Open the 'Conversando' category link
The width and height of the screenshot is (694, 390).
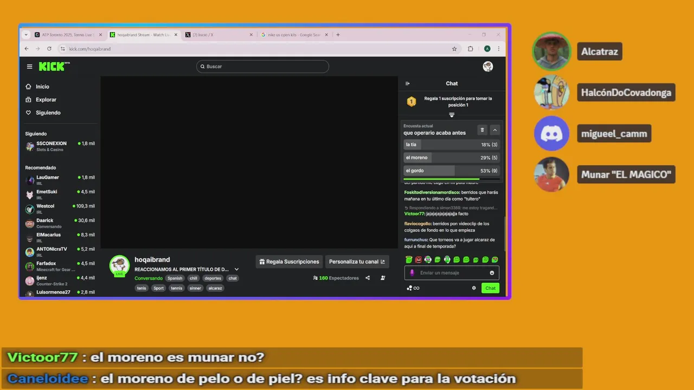(x=149, y=278)
